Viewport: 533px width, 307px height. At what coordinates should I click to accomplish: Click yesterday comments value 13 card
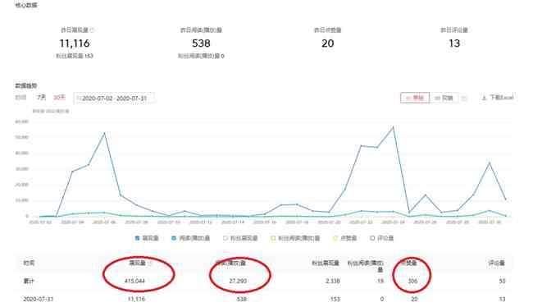click(x=454, y=44)
